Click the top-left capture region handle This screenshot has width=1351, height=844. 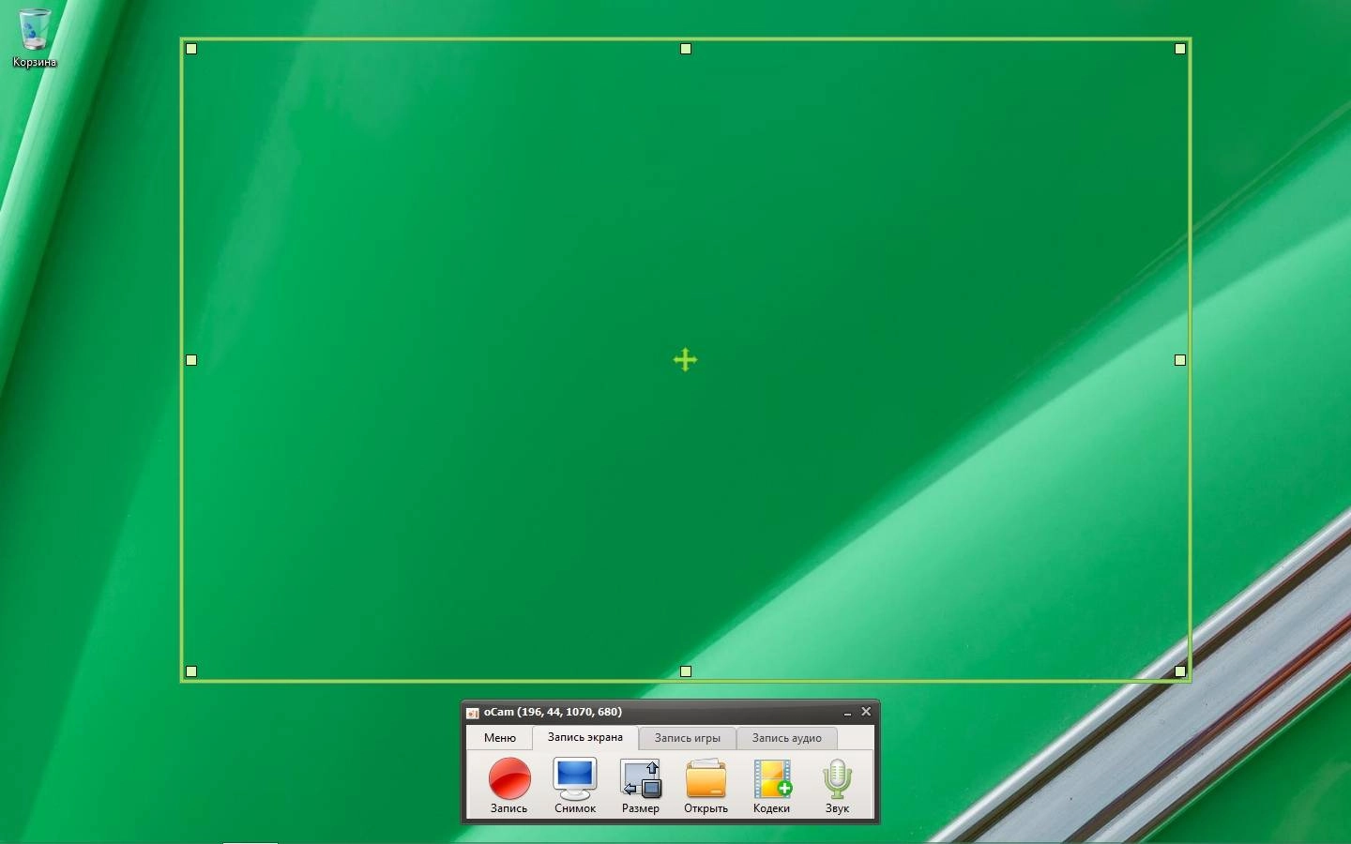pos(191,49)
